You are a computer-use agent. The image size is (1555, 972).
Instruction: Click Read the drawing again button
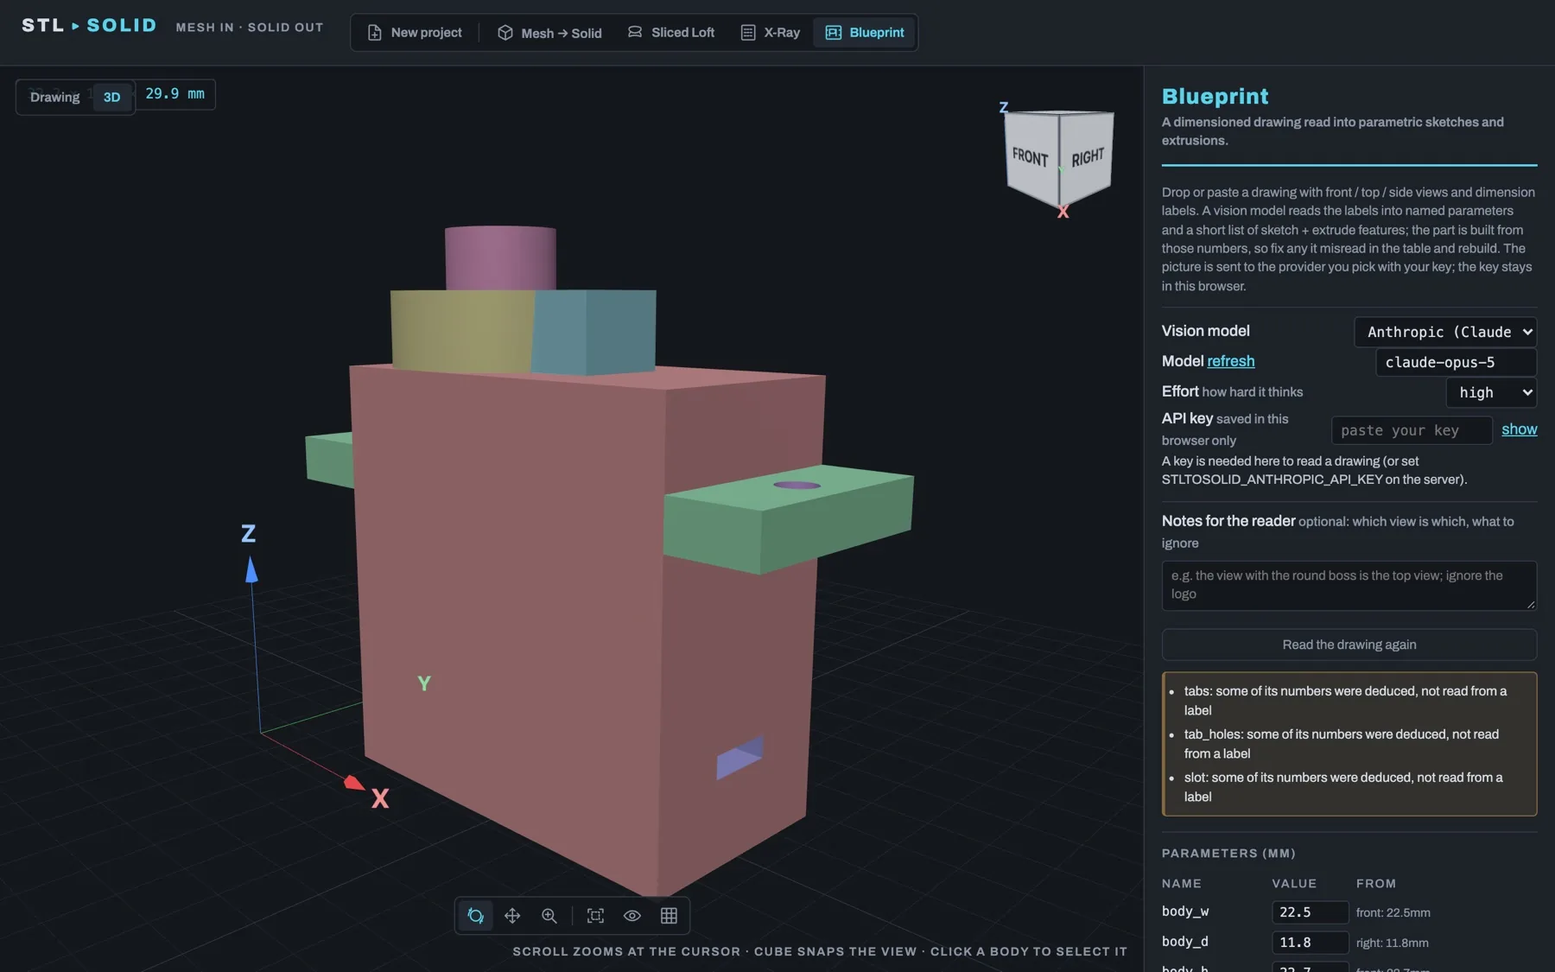(1349, 645)
